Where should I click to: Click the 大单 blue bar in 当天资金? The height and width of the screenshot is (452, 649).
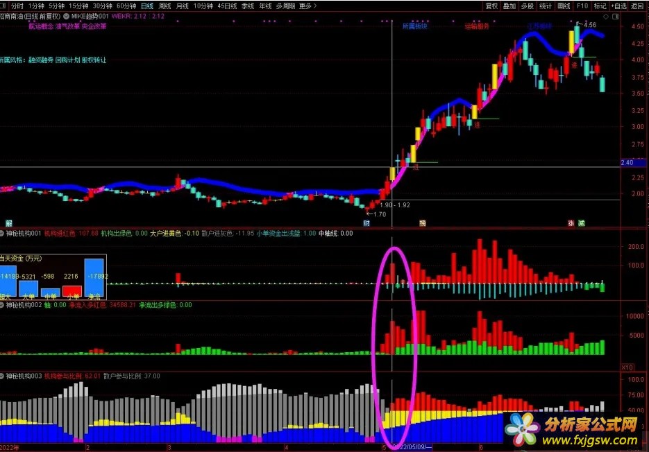coord(28,289)
